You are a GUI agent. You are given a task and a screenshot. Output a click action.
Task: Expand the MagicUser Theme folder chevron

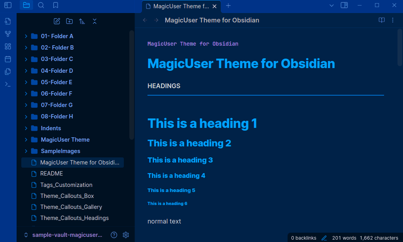click(26, 139)
